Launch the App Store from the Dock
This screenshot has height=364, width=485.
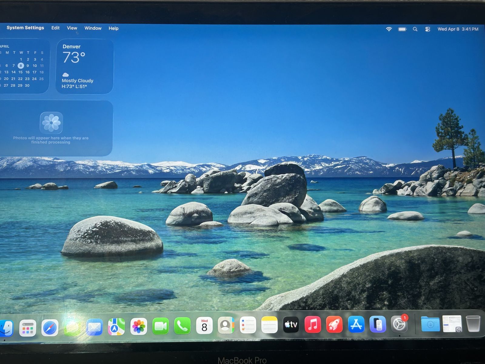click(356, 324)
